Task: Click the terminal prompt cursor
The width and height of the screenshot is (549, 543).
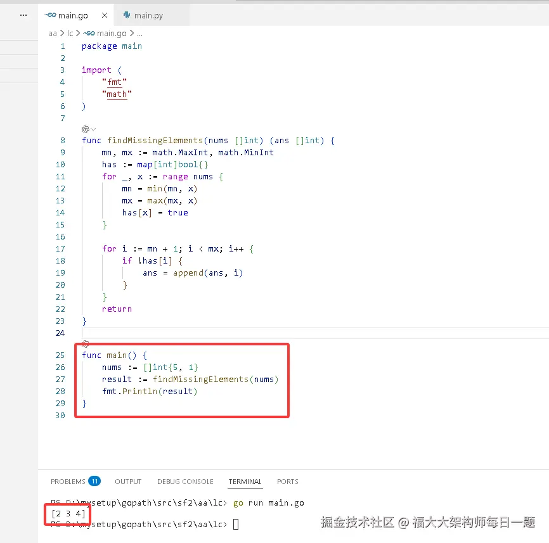Action: [x=236, y=524]
